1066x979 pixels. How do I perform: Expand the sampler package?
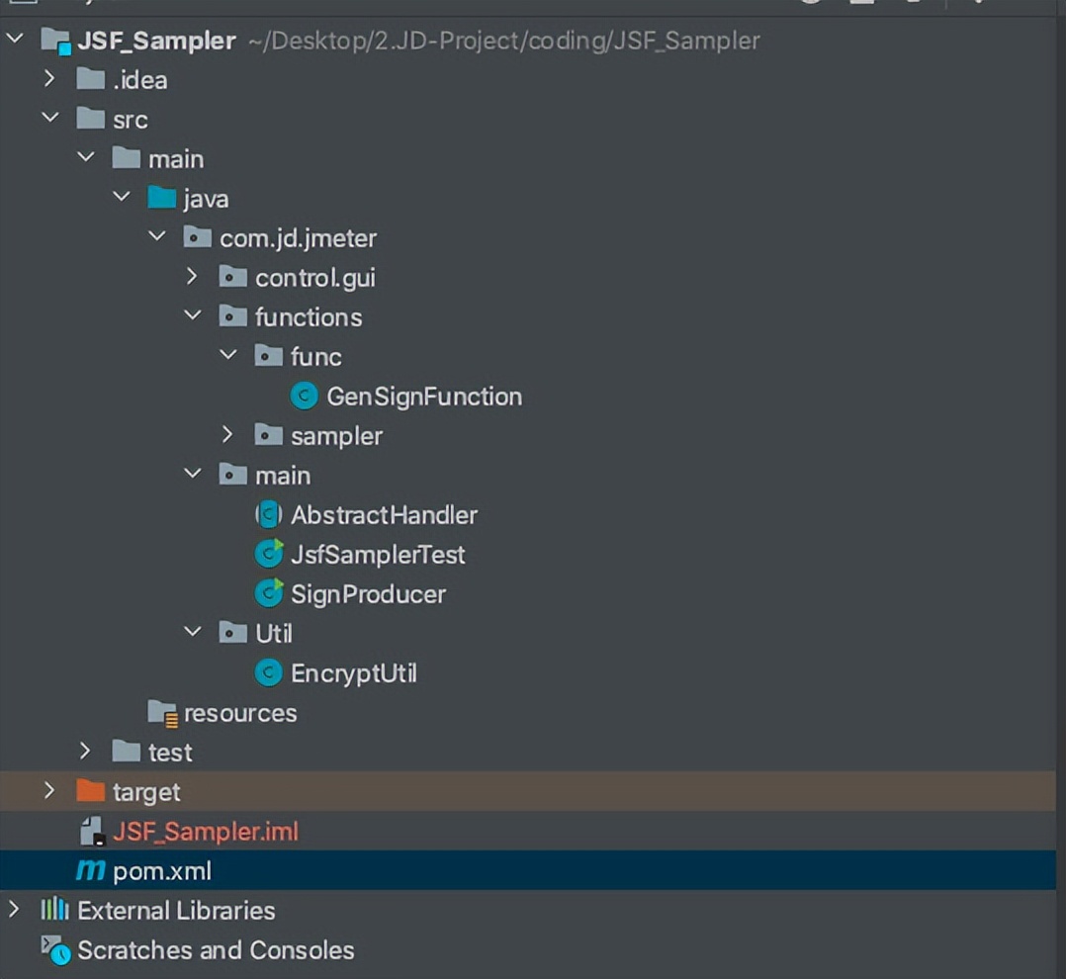point(227,435)
